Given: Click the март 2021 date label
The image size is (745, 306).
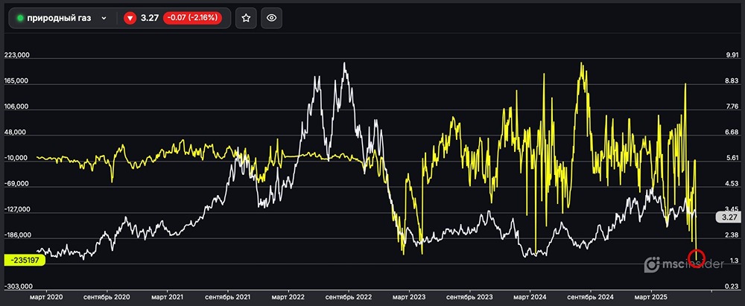Looking at the screenshot, I should [167, 298].
